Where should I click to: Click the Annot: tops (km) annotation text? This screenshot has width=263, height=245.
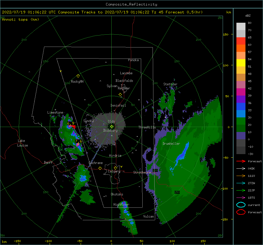click(20, 20)
